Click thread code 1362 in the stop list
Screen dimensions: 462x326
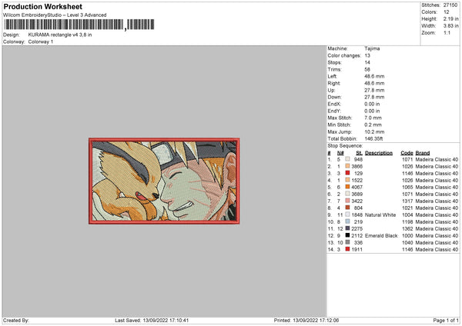tap(407, 228)
